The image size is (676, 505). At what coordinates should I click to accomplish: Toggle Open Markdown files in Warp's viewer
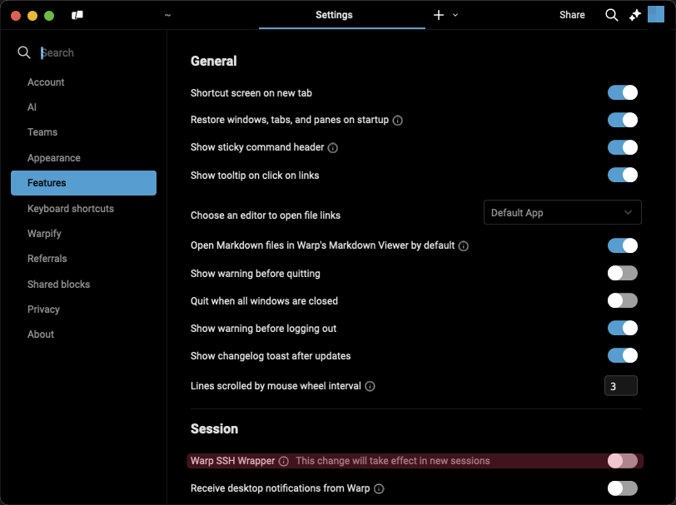tap(622, 245)
